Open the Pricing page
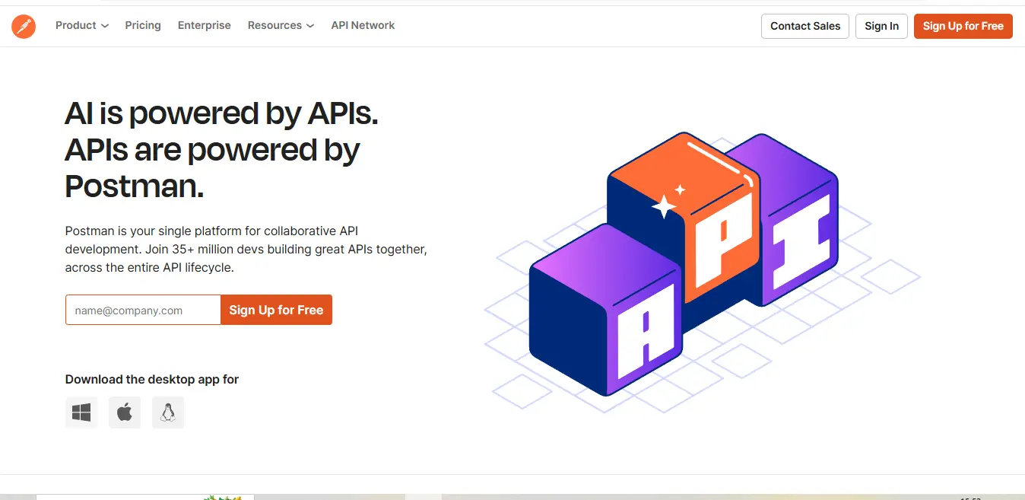The image size is (1025, 500). click(x=143, y=25)
